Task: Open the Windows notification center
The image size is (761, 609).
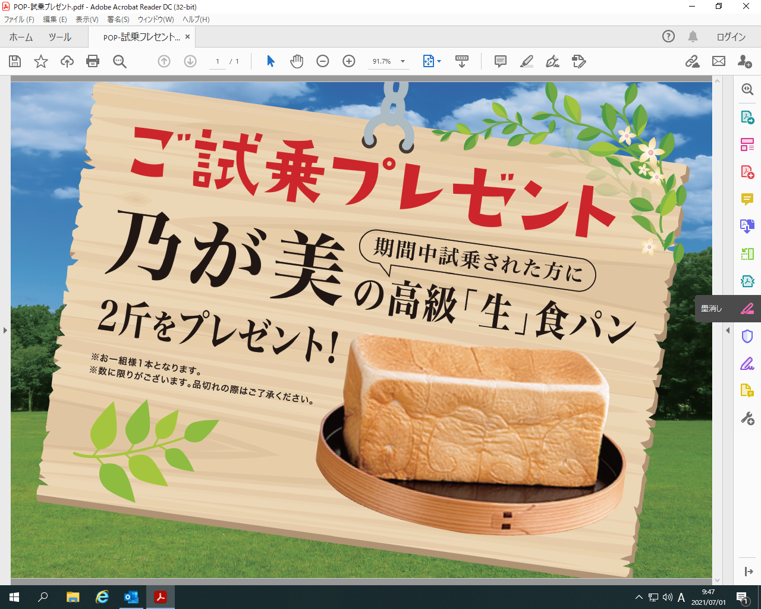Action: 743,597
